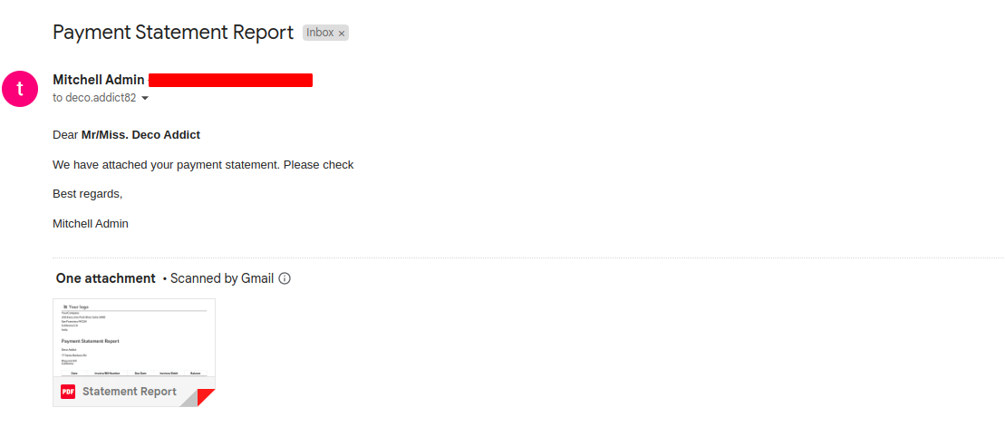Open the sender's pink "t" avatar

20,89
